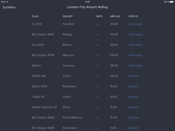Viewport: 175px width, 131px height.
Task: Select BA Cityflyer 8487 flight row
Action: pyautogui.click(x=43, y=34)
